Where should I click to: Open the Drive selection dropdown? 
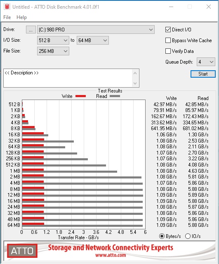[x=96, y=30]
